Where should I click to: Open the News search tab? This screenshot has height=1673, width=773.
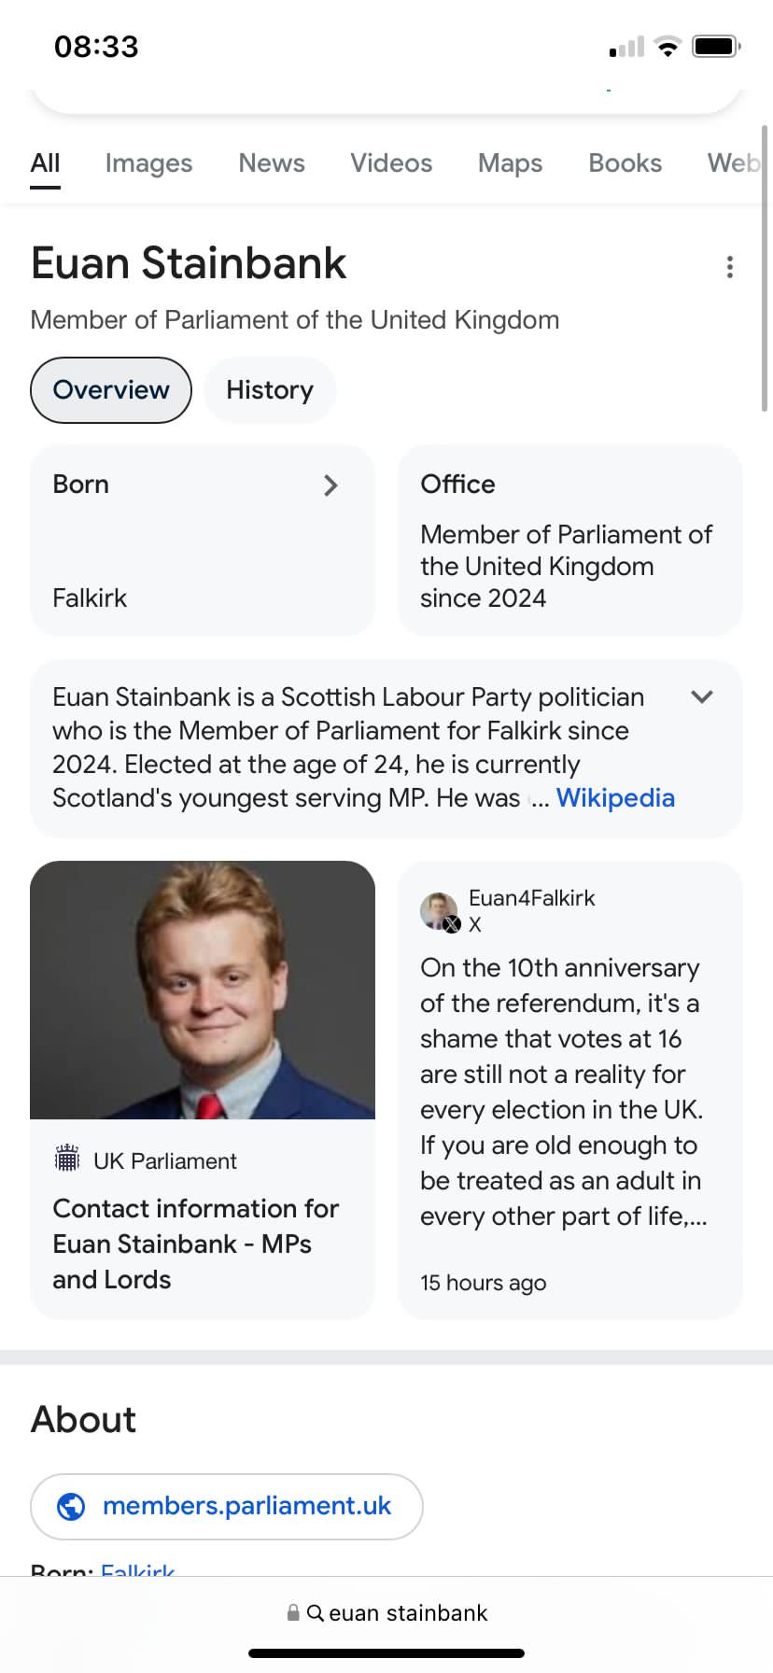(272, 163)
